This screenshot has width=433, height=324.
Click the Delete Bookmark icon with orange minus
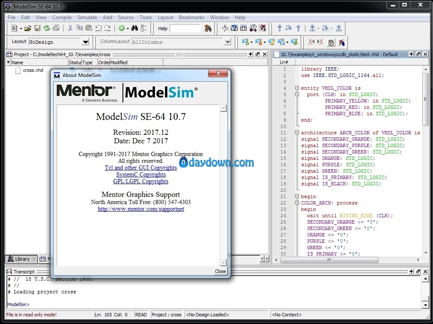[258, 42]
